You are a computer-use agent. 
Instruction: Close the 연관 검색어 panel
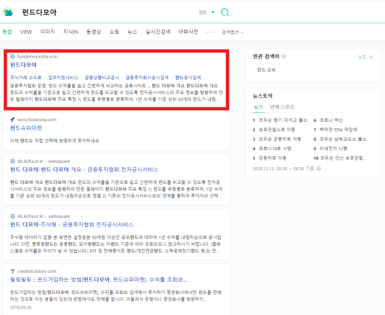(x=372, y=57)
